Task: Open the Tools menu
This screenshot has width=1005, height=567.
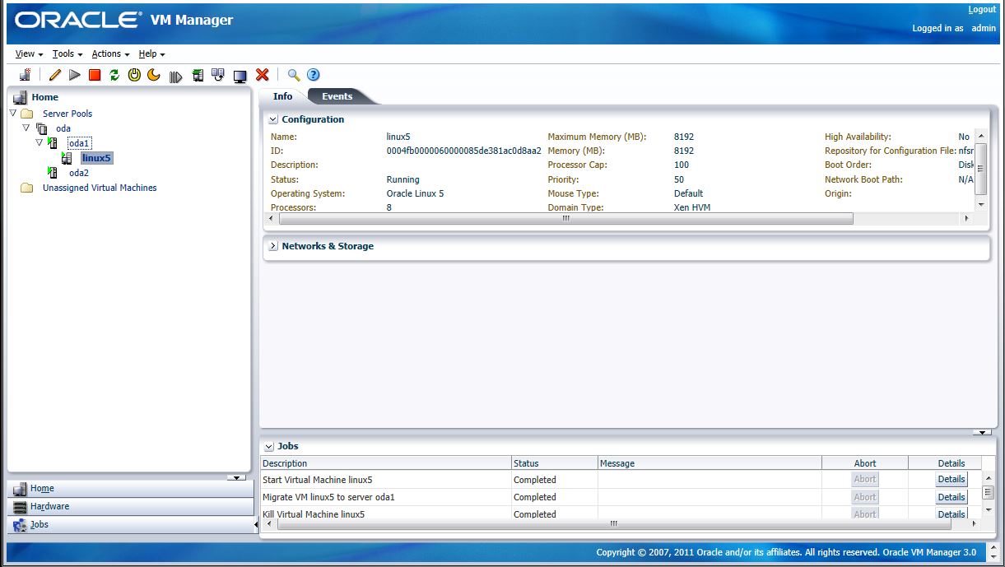Action: (x=67, y=54)
